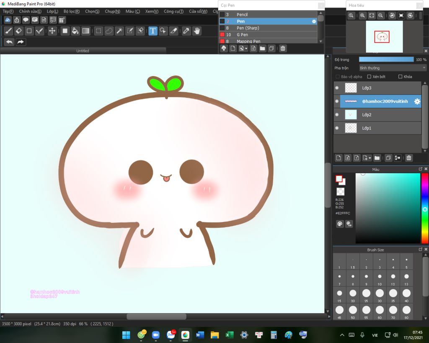Activate the Select Pen tool
Screen dimensions: 429x343
[x=130, y=31]
